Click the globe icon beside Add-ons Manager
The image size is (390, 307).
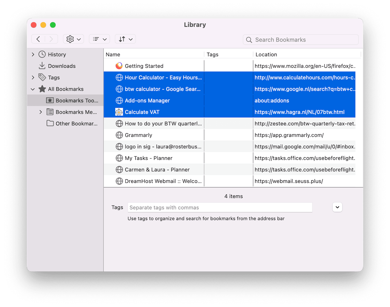point(119,100)
